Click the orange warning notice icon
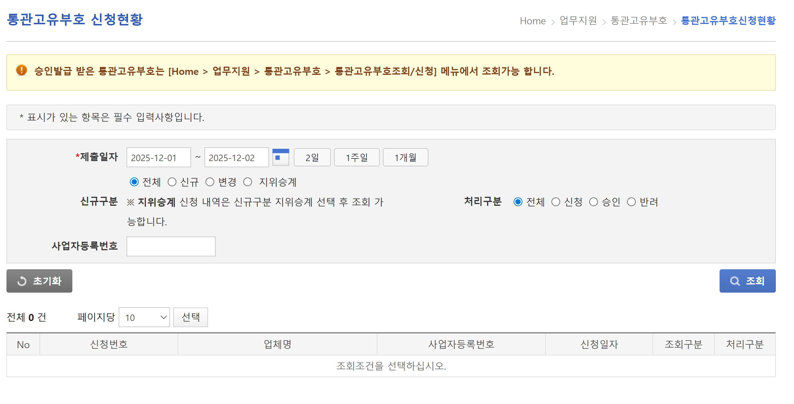 [x=21, y=70]
